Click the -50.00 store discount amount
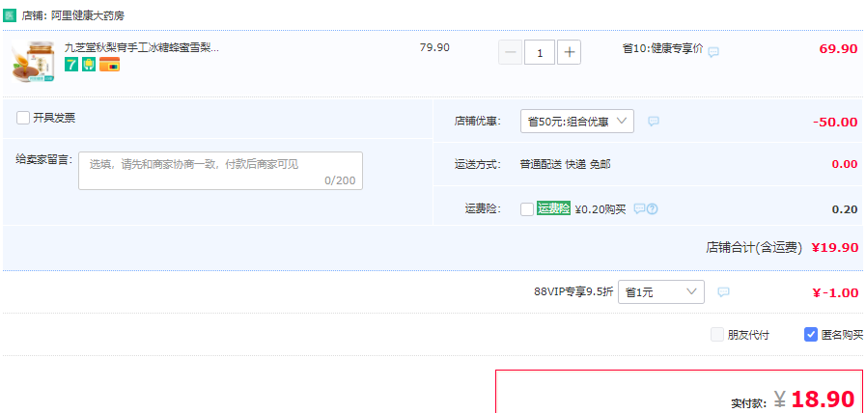This screenshot has height=413, width=866. 835,122
